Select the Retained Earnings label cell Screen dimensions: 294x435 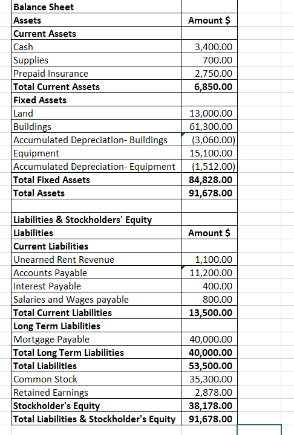coord(96,392)
